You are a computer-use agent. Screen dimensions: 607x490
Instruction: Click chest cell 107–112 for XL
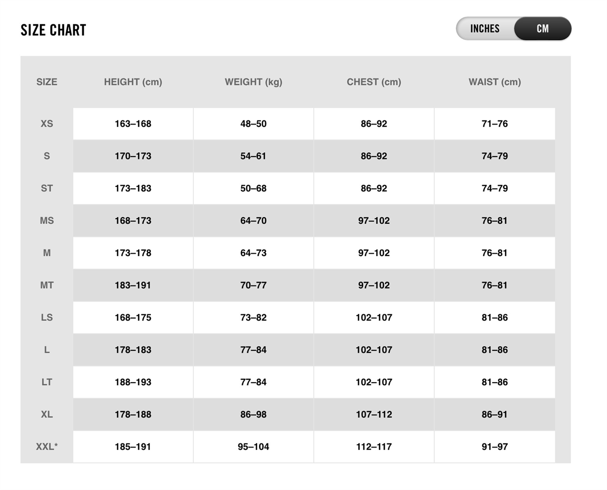[374, 415]
